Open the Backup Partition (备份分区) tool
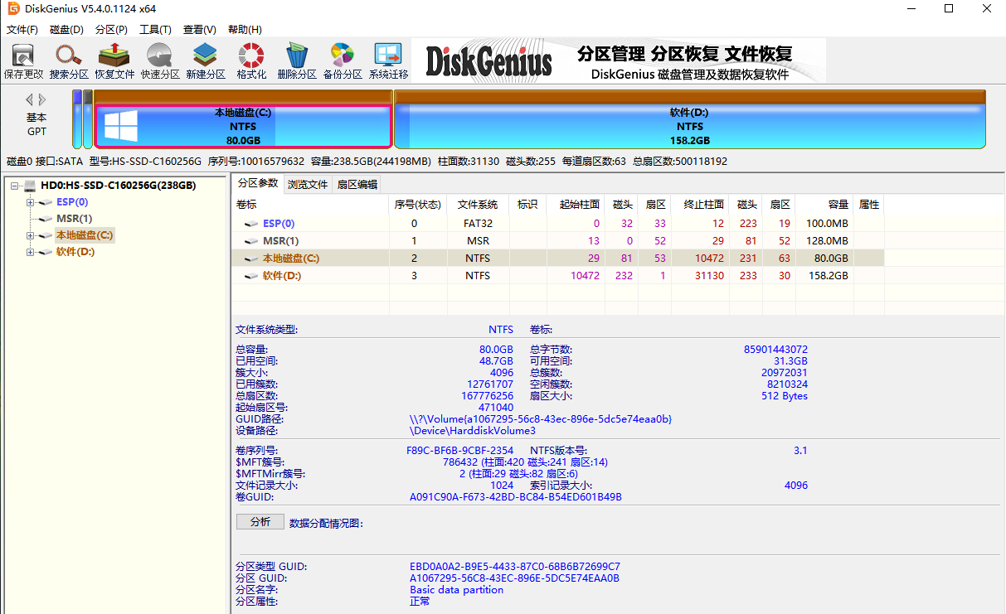Image resolution: width=1006 pixels, height=614 pixels. 343,60
